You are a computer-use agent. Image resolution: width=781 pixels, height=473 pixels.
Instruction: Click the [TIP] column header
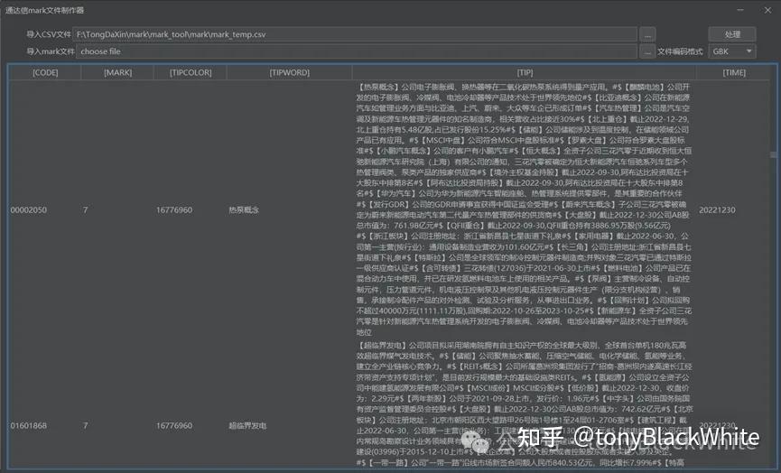tap(525, 73)
